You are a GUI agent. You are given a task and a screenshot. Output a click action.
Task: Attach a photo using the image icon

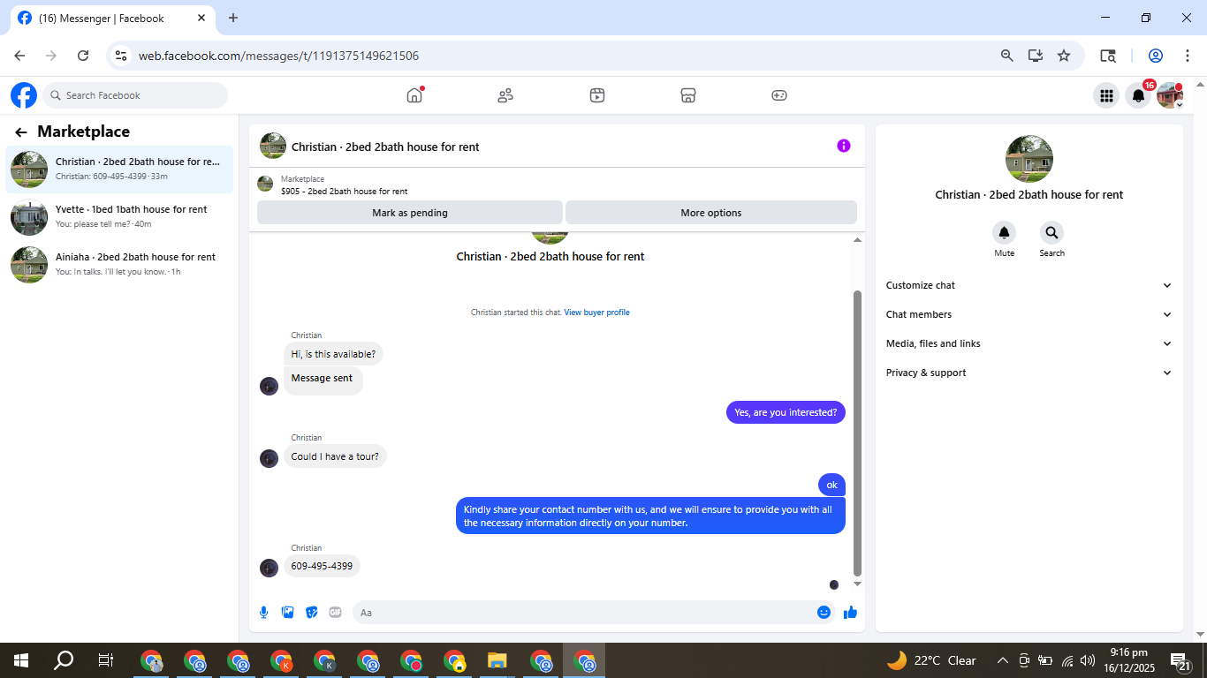288,613
